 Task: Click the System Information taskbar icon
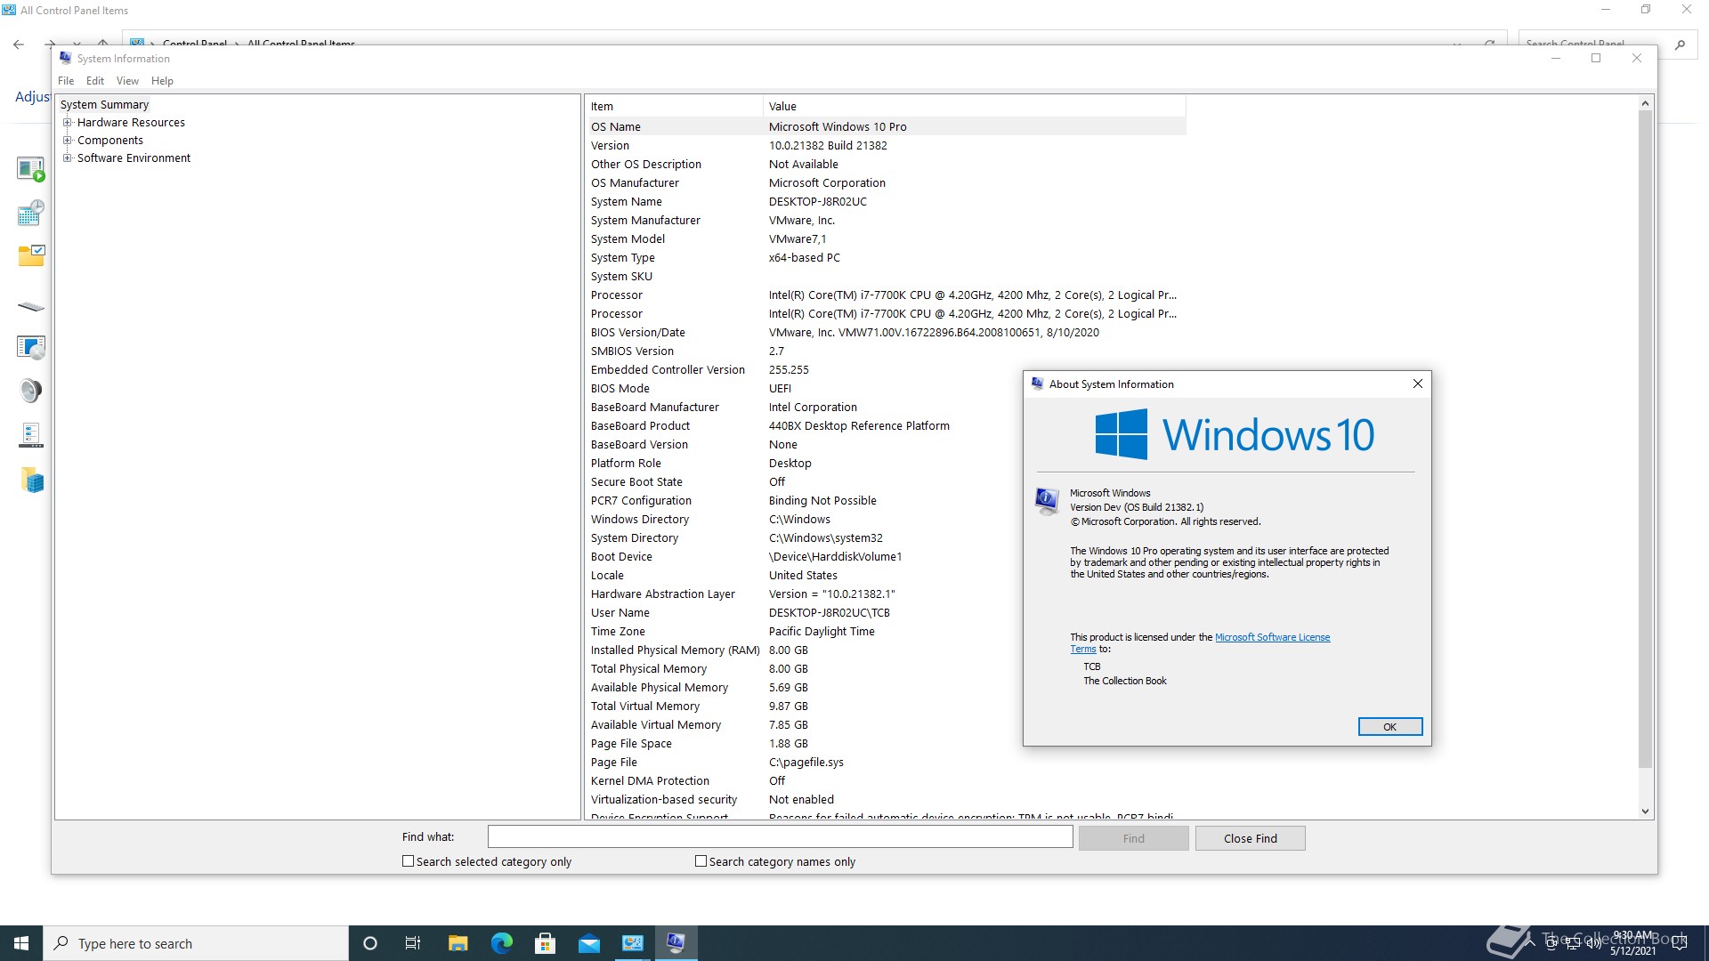click(676, 943)
